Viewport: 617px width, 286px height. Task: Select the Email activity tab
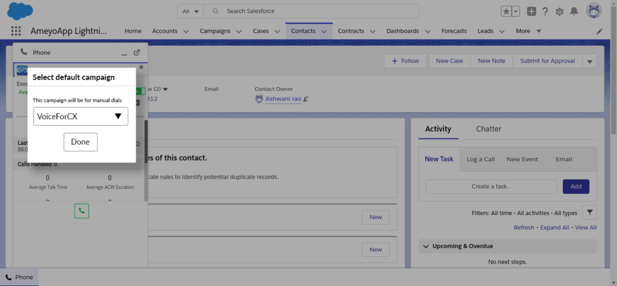(x=563, y=160)
